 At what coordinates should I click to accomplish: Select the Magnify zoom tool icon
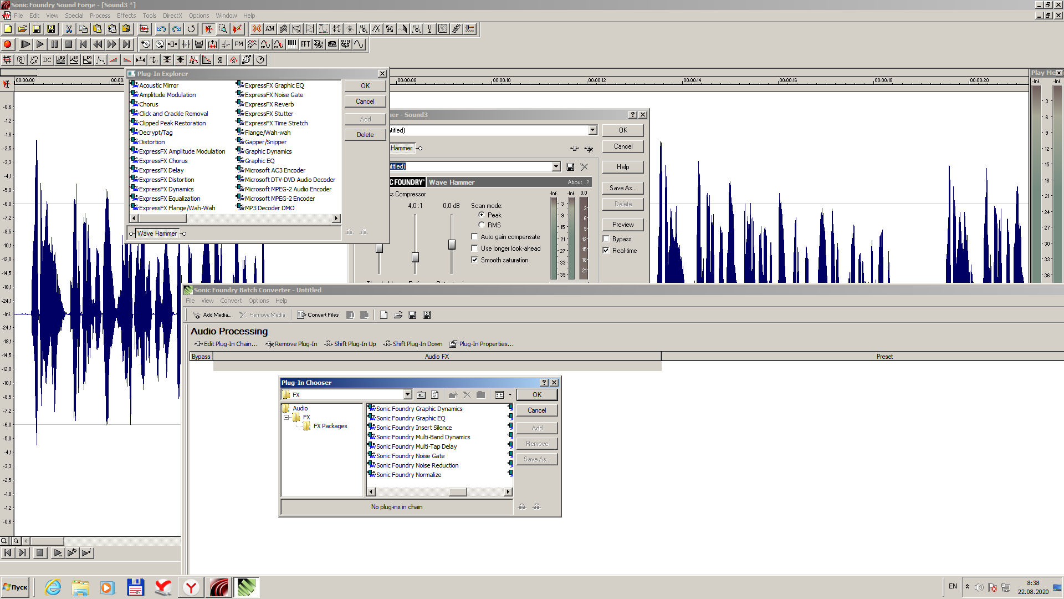[x=223, y=29]
